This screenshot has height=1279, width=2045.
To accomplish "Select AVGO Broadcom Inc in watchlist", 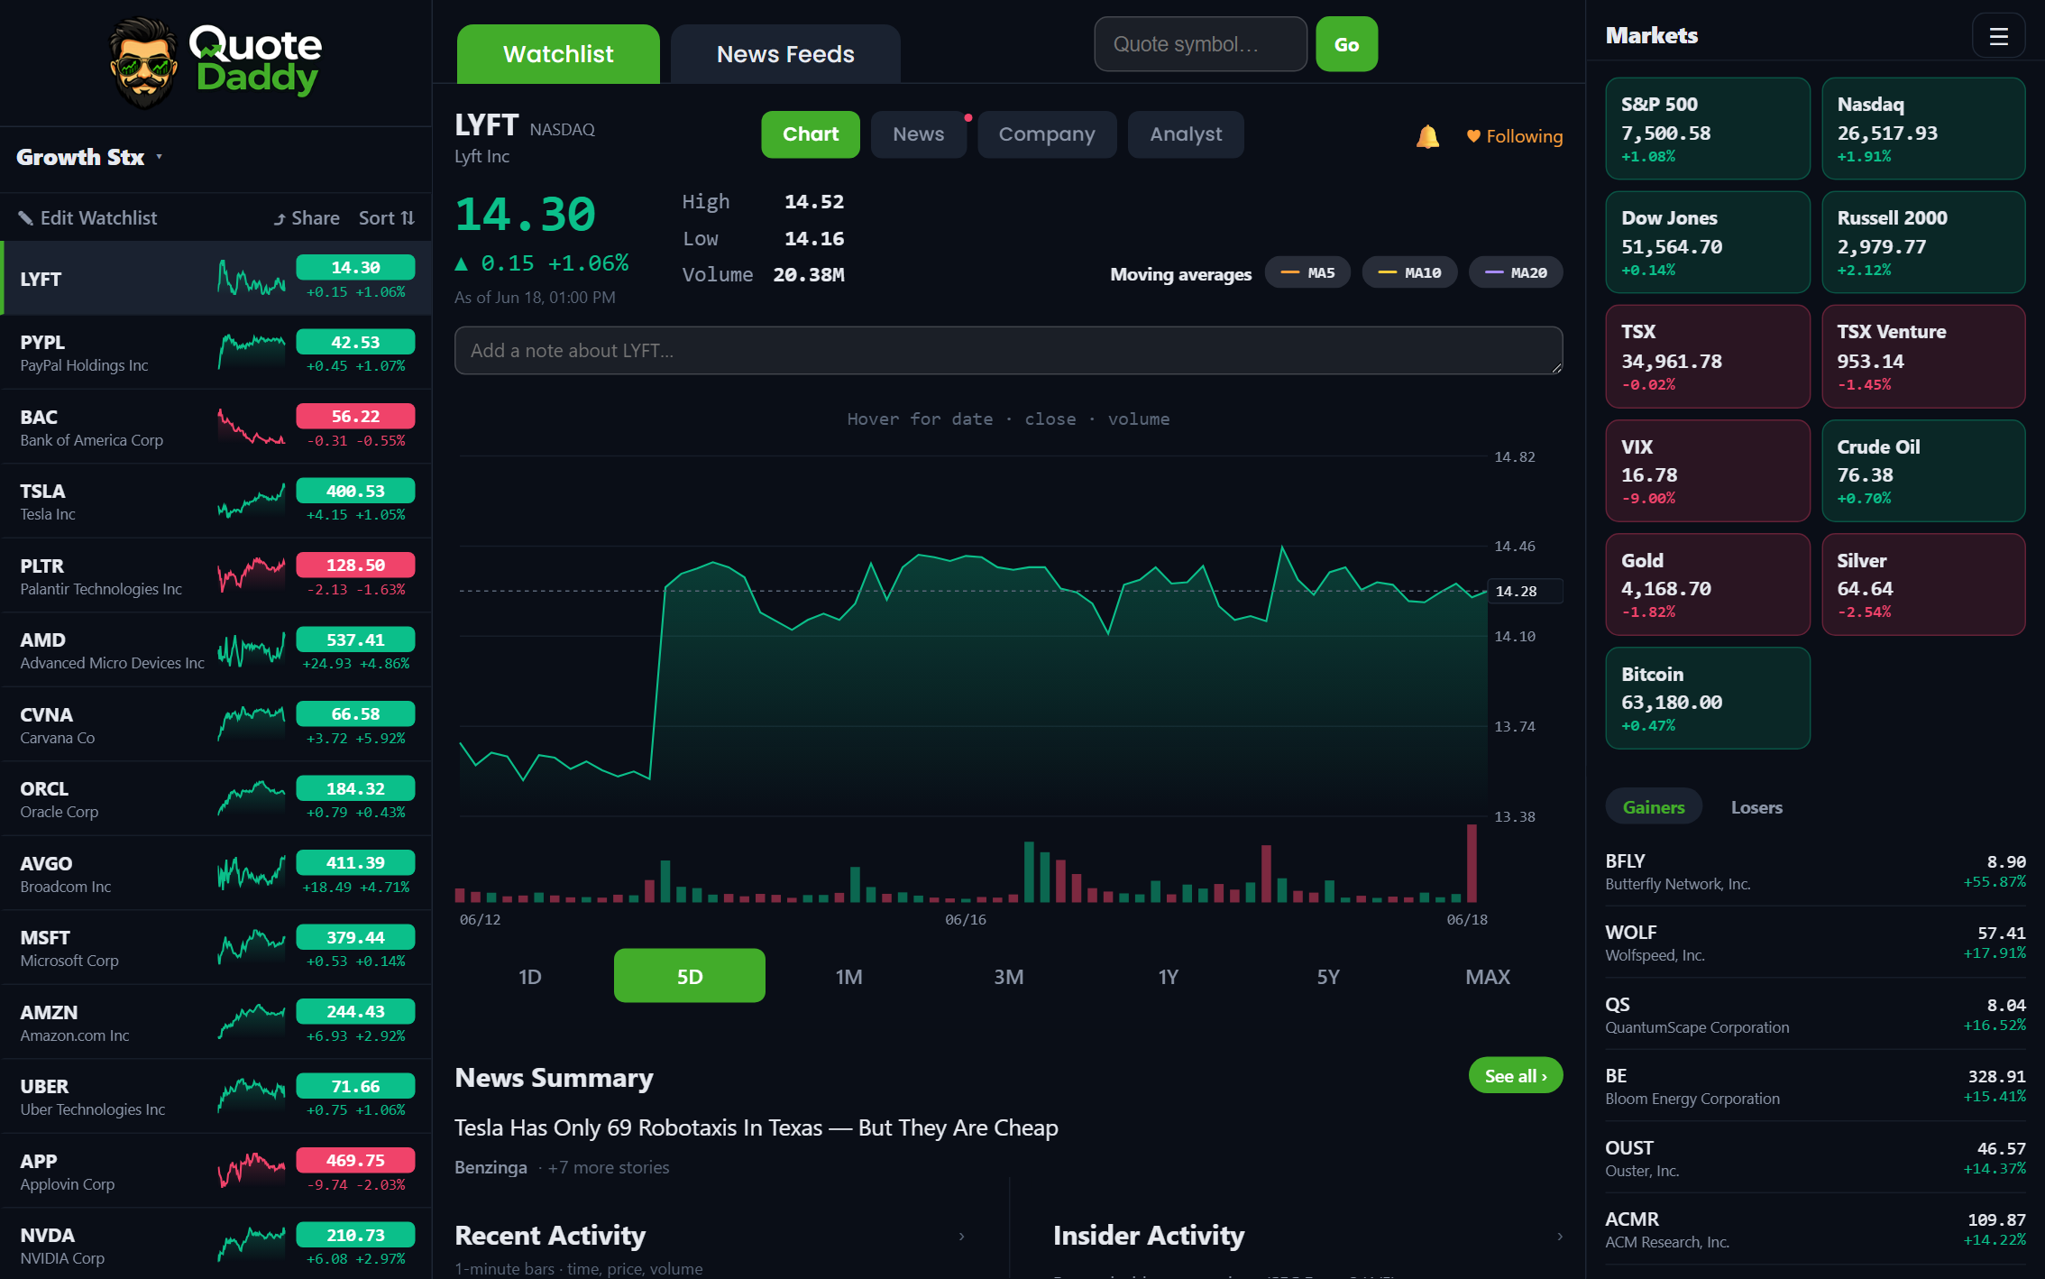I will click(216, 874).
